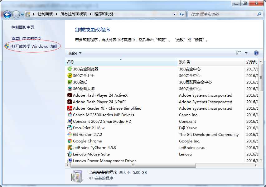Select 程序和功能 in the breadcrumb path
Viewport: 266px width, 187px height.
(104, 14)
